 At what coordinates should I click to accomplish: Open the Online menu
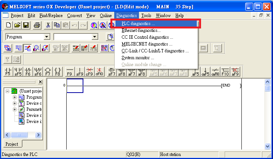pos(106,16)
